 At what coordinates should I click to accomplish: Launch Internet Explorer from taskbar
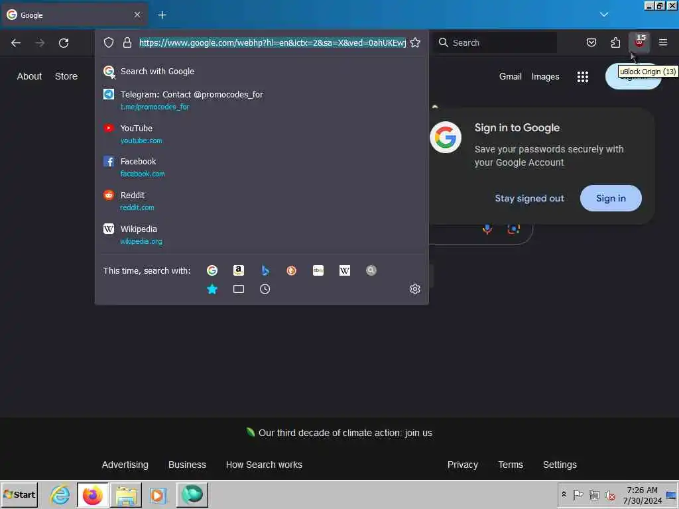click(60, 494)
